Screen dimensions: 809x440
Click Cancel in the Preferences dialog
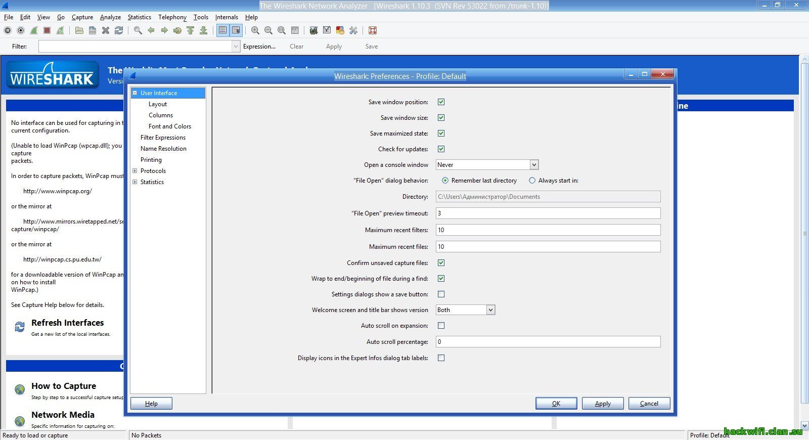[649, 404]
